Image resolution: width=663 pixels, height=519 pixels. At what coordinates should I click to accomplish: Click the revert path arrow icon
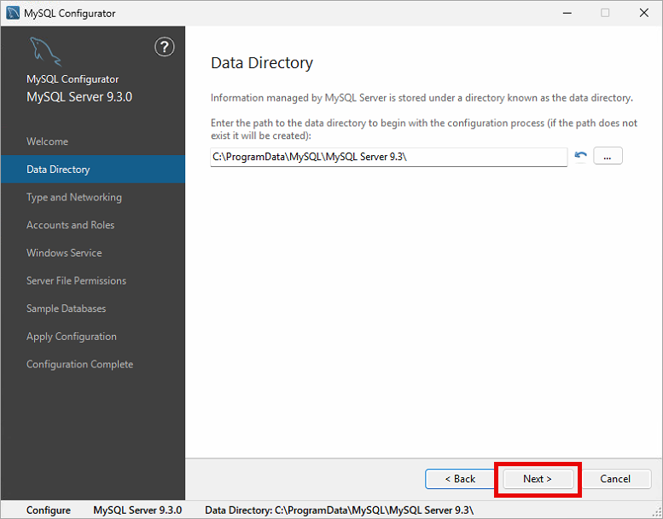point(580,156)
